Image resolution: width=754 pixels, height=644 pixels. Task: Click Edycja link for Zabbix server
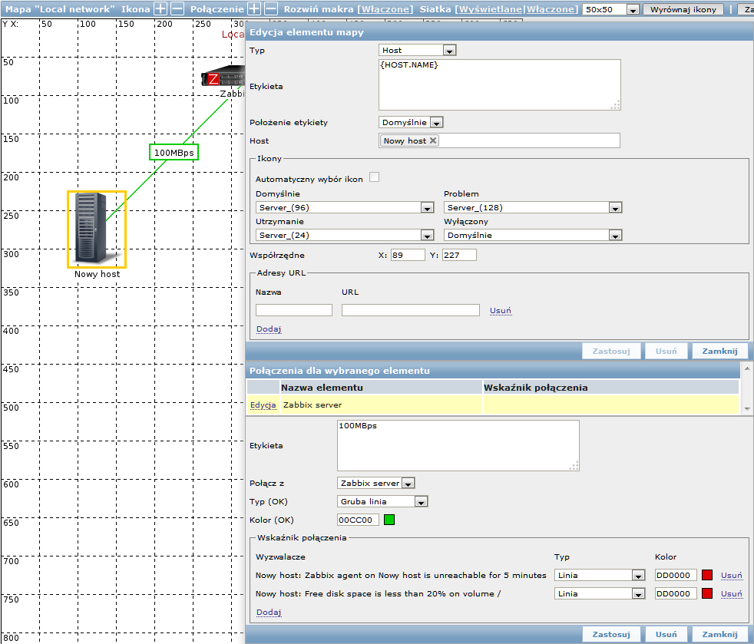(263, 405)
